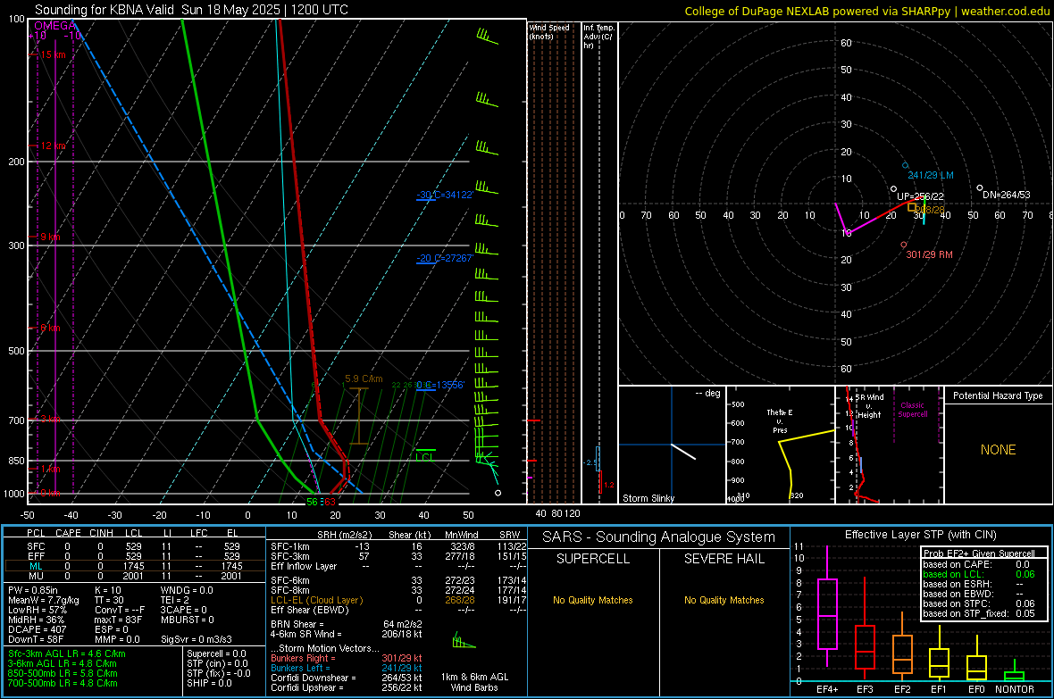
Task: Click the Corfidi Downshear 264/53 kt line
Action: point(347,678)
